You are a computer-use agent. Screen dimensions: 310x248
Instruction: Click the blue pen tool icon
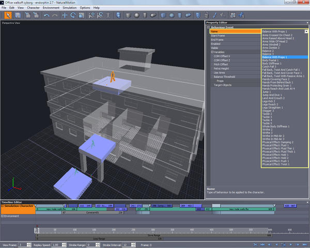point(215,16)
